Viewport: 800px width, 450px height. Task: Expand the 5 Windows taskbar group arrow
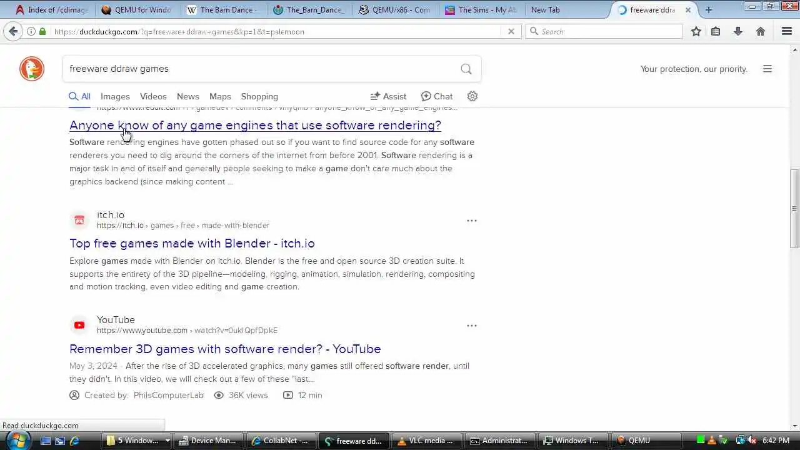click(167, 441)
